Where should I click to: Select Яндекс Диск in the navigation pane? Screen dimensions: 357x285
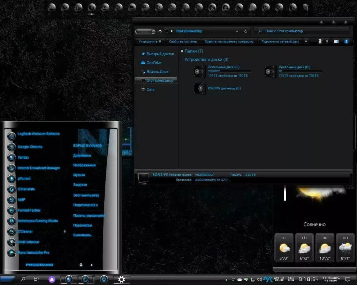click(x=158, y=72)
